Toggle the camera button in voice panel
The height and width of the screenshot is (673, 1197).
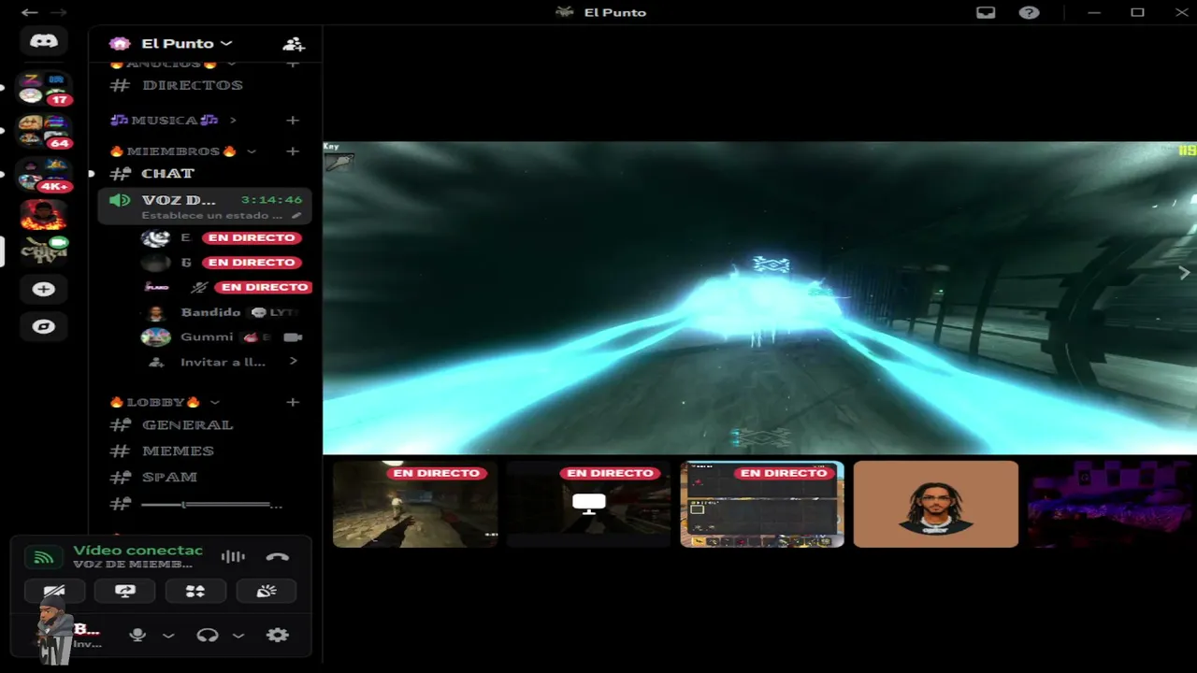(54, 591)
